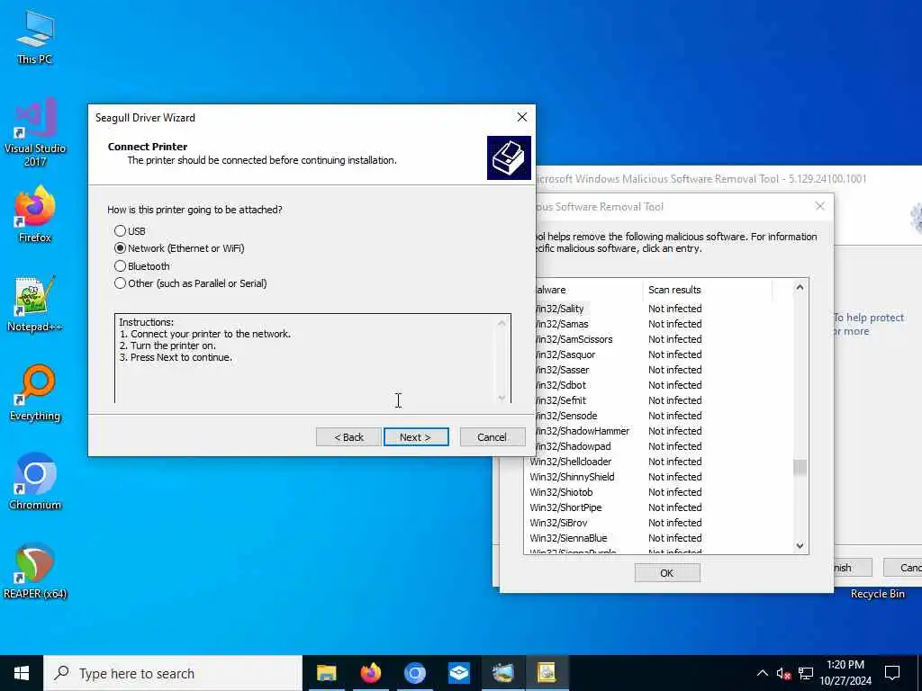922x691 pixels.
Task: Switch to Malicious Software Removal Tool taskbar button
Action: tap(502, 673)
